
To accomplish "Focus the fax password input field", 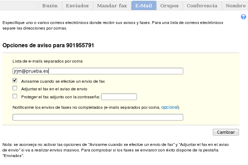I will coord(119,97).
